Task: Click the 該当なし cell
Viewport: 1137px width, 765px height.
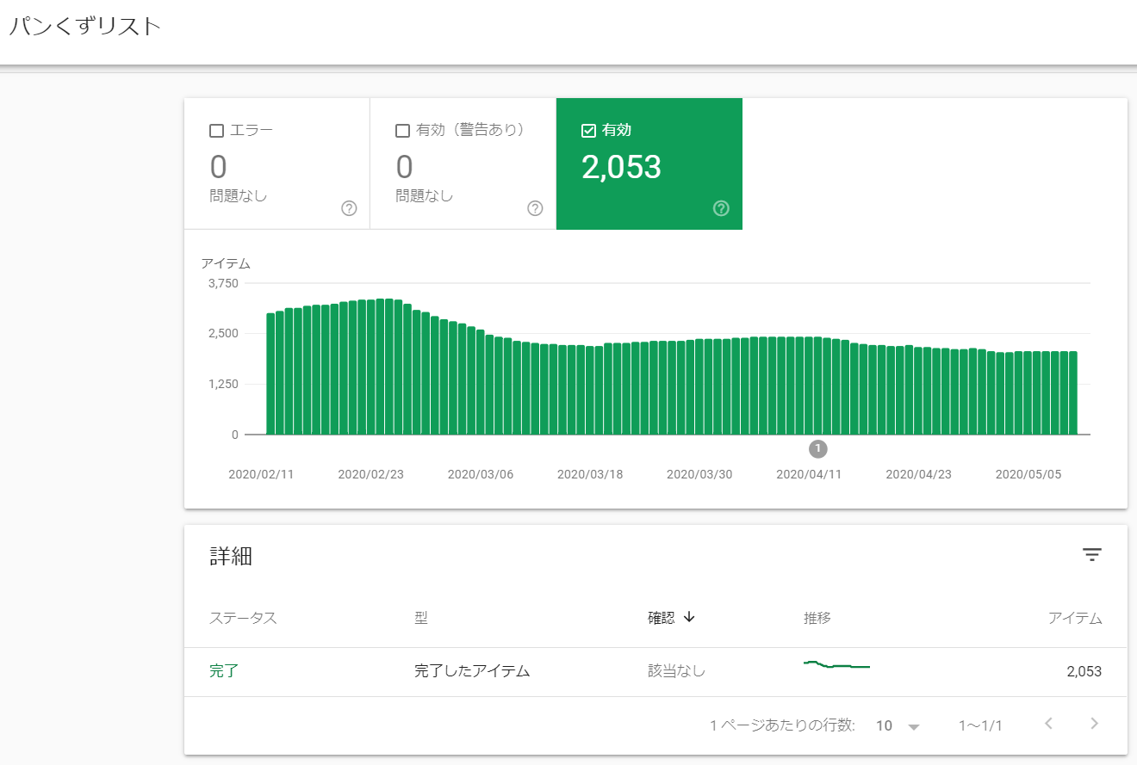Action: tap(676, 671)
